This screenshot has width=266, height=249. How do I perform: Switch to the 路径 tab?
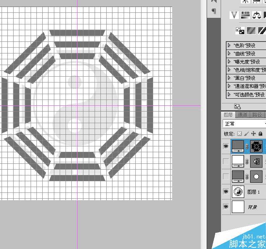[257, 115]
